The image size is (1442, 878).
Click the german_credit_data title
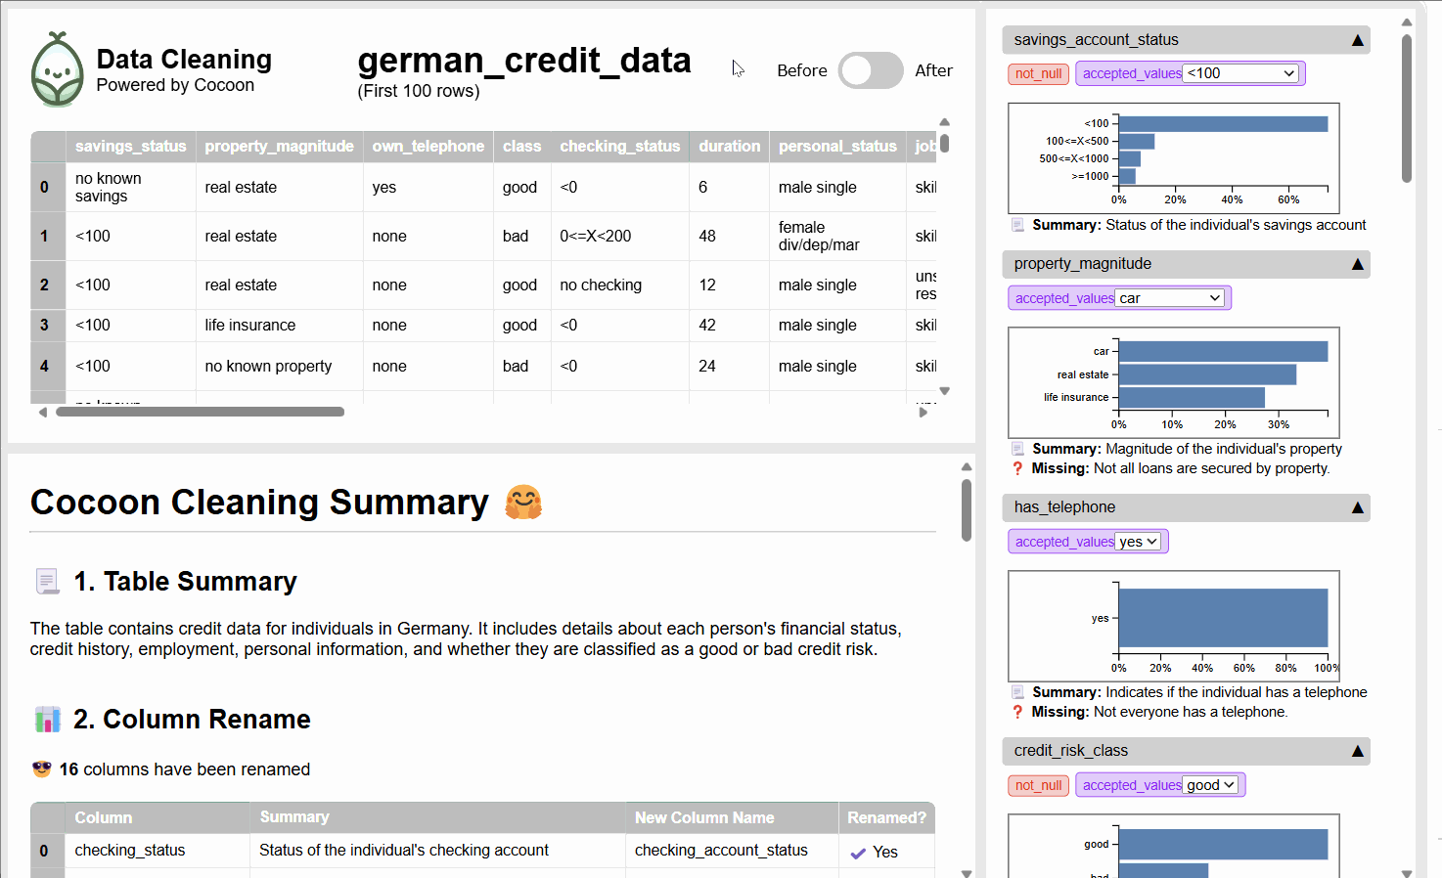[524, 61]
